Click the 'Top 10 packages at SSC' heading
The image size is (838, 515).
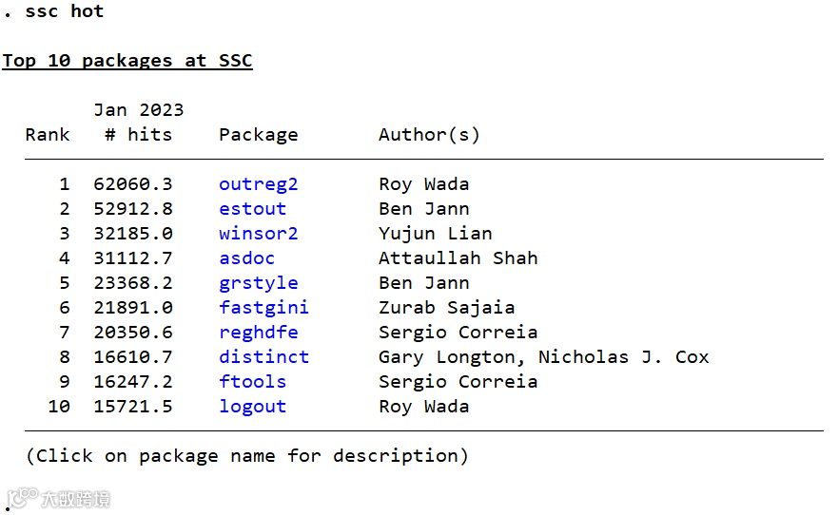coord(127,61)
